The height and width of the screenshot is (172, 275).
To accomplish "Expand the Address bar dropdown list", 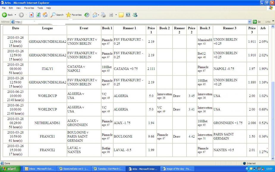I will (249, 22).
